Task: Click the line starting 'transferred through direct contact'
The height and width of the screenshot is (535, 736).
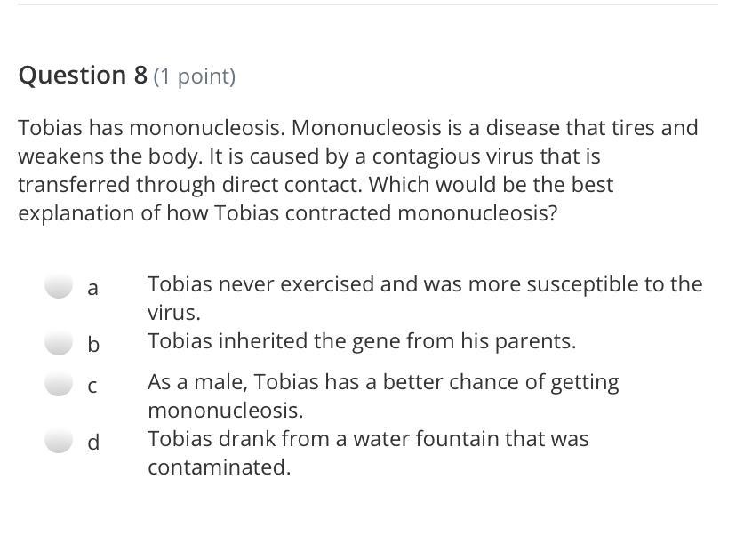Action: click(316, 185)
